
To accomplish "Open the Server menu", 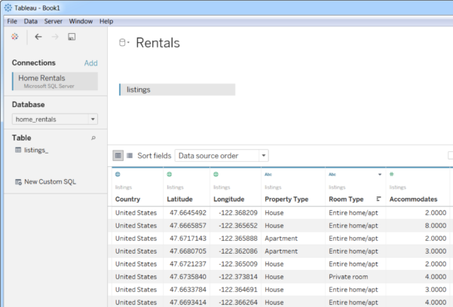I will pos(53,21).
